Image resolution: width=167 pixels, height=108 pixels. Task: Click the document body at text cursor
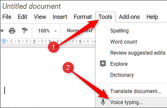[x=4, y=90]
